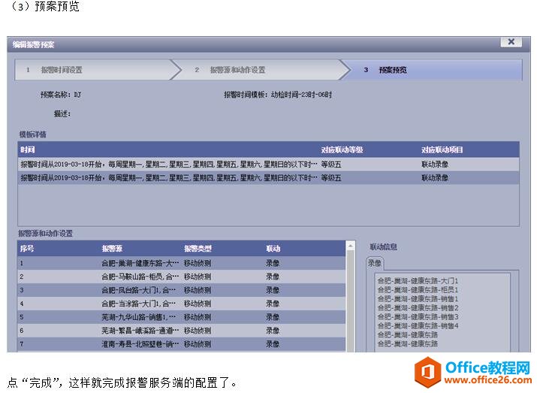Select alarm source row 合肥-凤台路-大门1
The height and width of the screenshot is (393, 537).
(x=140, y=290)
